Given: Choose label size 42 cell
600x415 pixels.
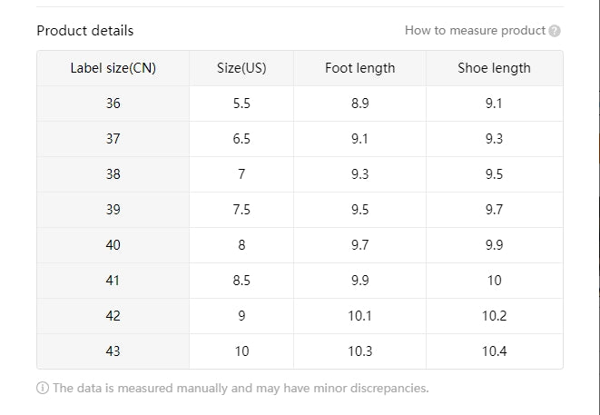Looking at the screenshot, I should click(113, 316).
